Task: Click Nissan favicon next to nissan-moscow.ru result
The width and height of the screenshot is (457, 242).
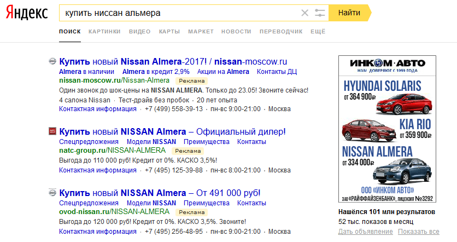Action: pyautogui.click(x=52, y=61)
